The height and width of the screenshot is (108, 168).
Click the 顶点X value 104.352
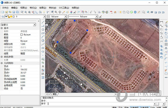click(24, 69)
